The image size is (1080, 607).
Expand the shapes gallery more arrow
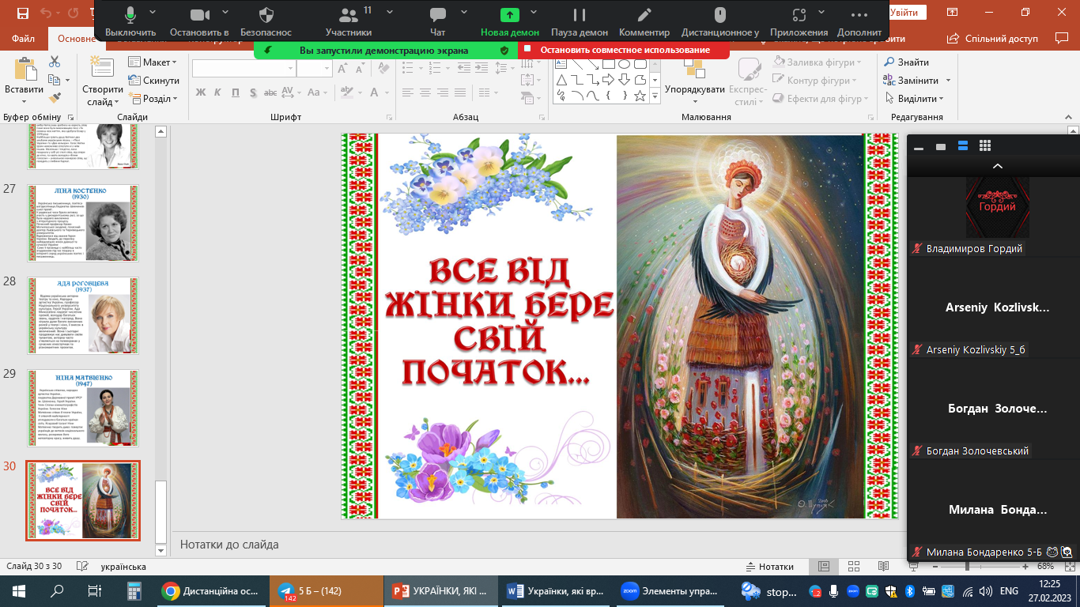655,96
